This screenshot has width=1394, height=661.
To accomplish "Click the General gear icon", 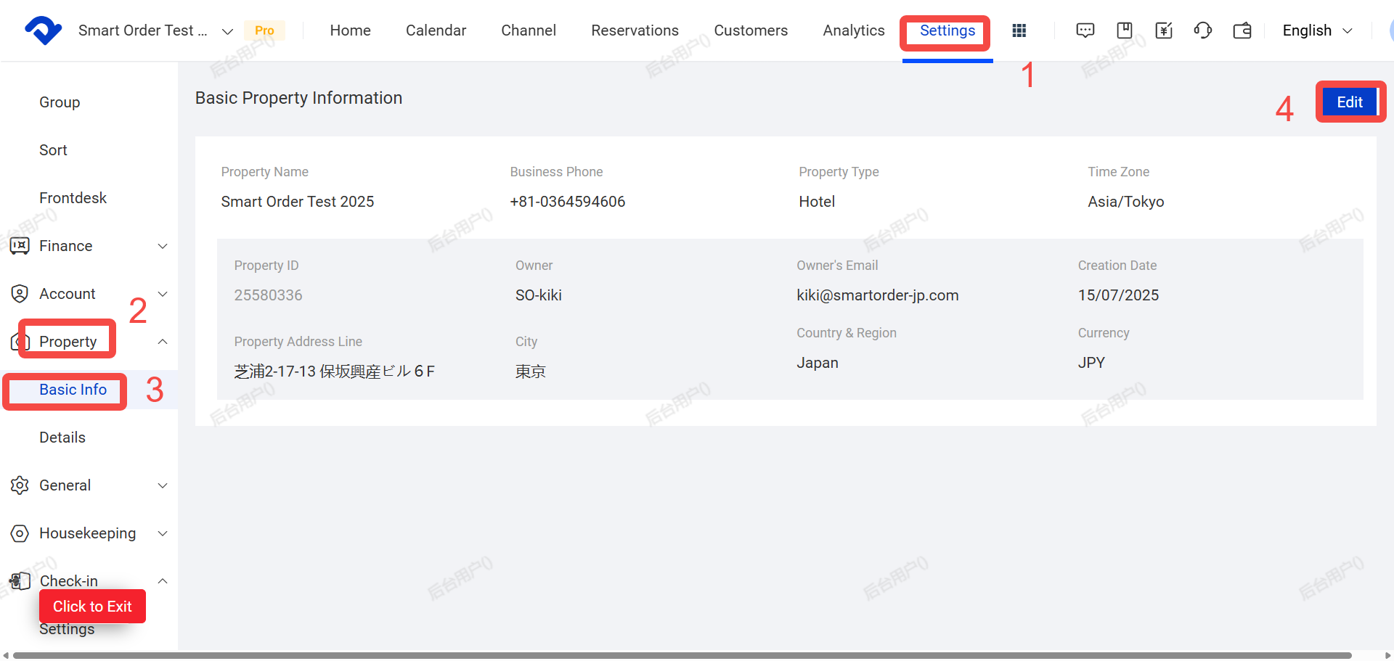I will click(20, 485).
